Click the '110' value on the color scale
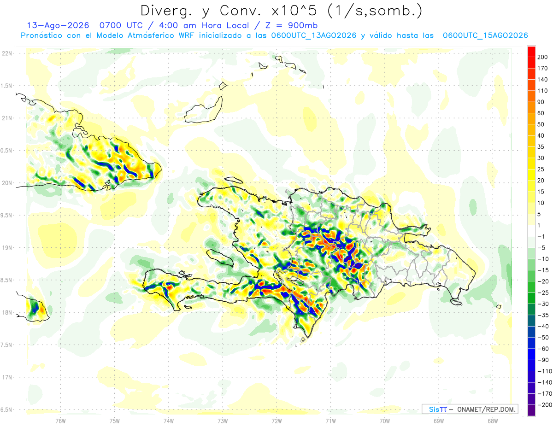The width and height of the screenshot is (553, 427). click(x=542, y=91)
